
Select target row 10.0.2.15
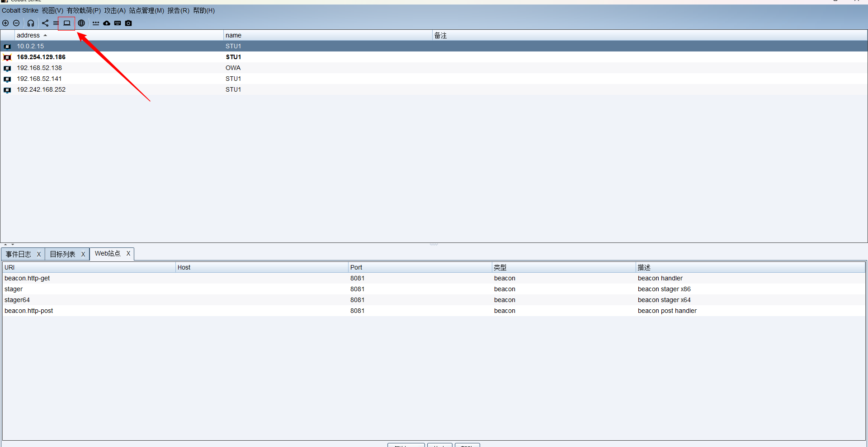(434, 46)
